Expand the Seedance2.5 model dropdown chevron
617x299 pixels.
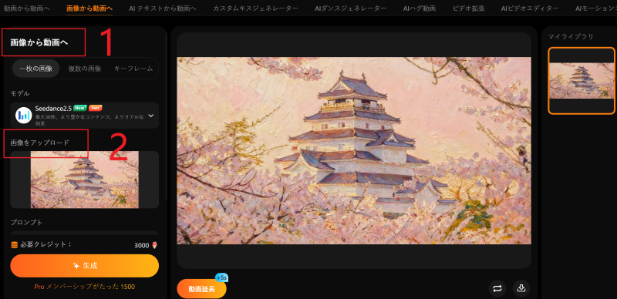150,116
